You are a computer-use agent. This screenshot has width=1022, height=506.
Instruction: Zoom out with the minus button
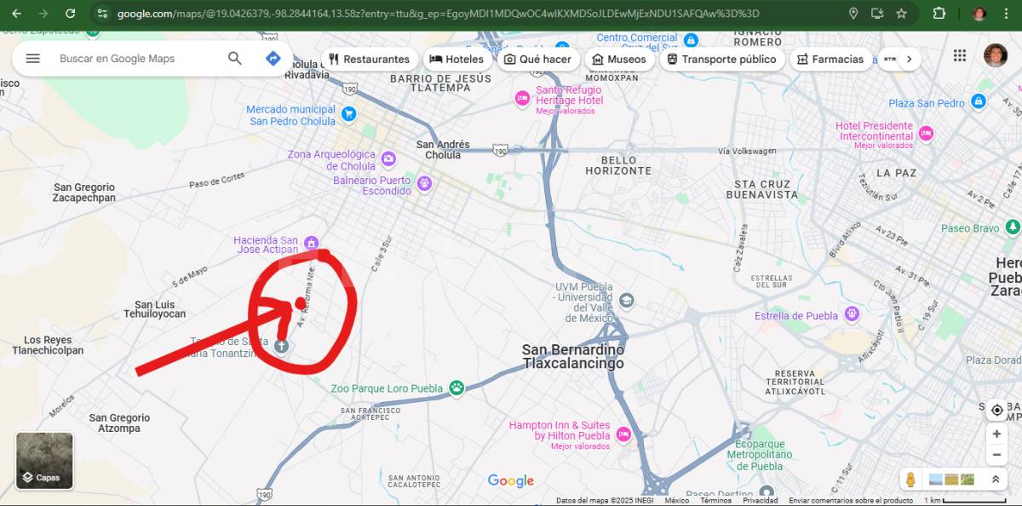point(996,455)
